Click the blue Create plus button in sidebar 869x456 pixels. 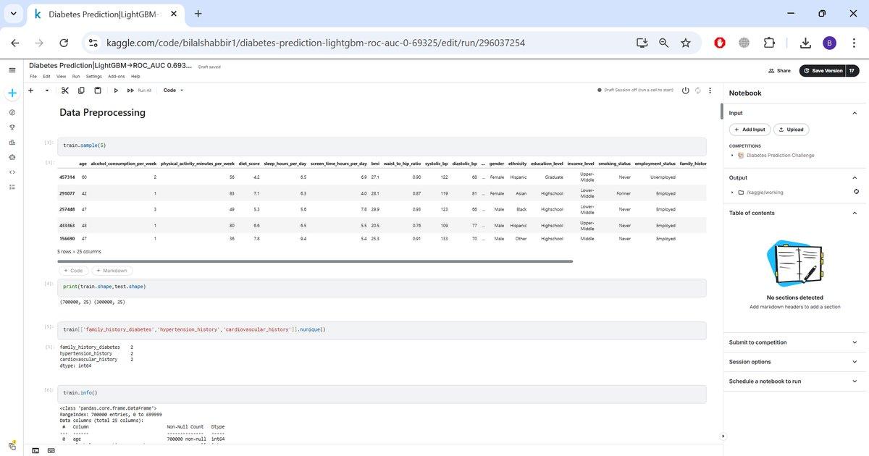12,93
